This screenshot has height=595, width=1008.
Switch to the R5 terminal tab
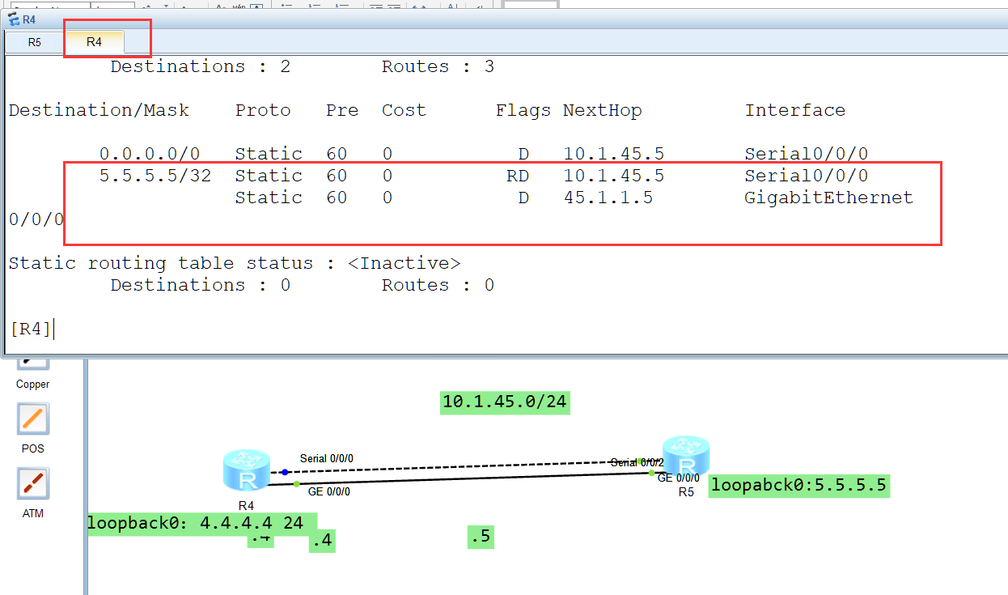click(x=35, y=42)
